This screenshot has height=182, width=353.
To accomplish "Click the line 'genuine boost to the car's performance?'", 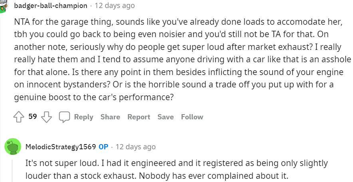I will tap(95, 97).
